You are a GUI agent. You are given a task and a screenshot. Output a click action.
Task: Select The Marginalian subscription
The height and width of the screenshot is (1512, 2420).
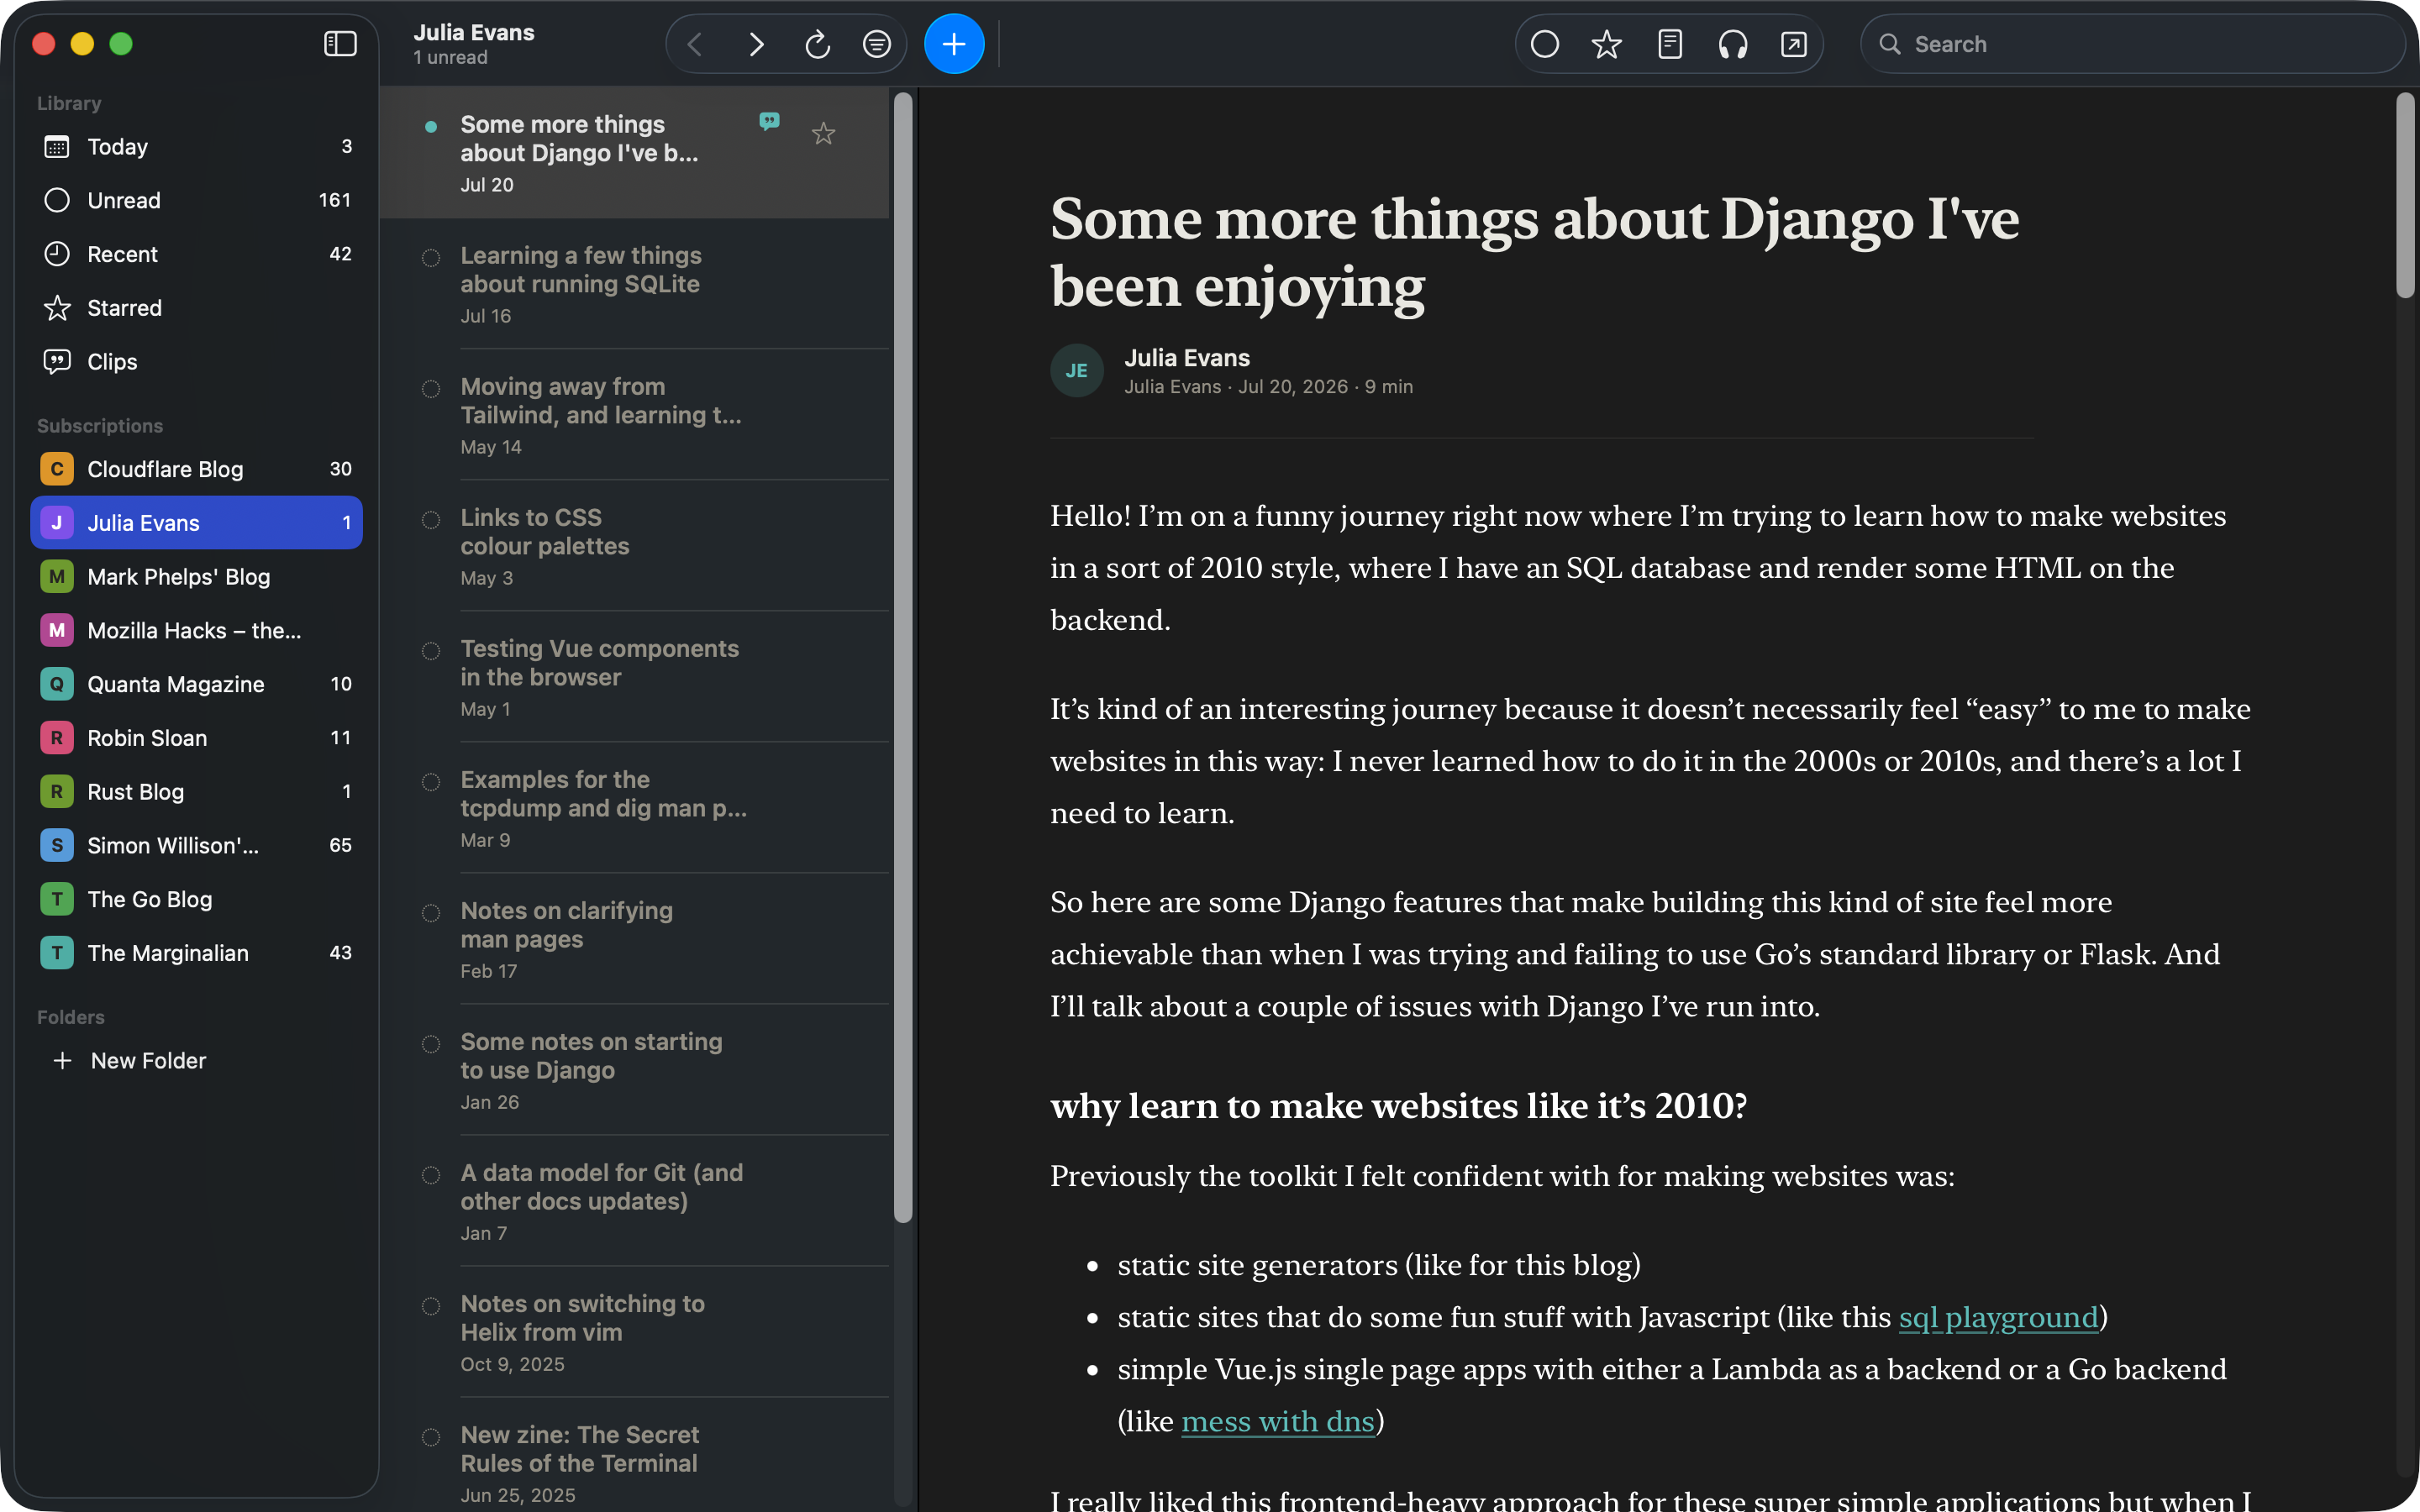pos(197,953)
